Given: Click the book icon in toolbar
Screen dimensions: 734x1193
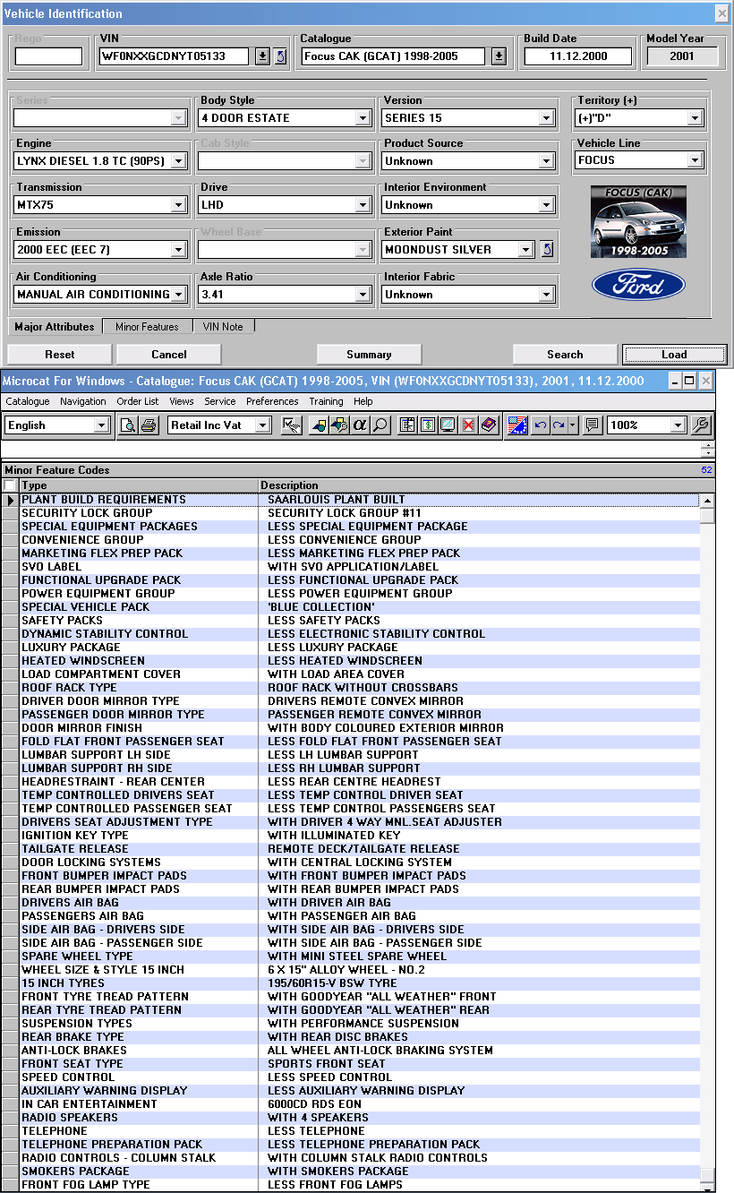Looking at the screenshot, I should (488, 425).
